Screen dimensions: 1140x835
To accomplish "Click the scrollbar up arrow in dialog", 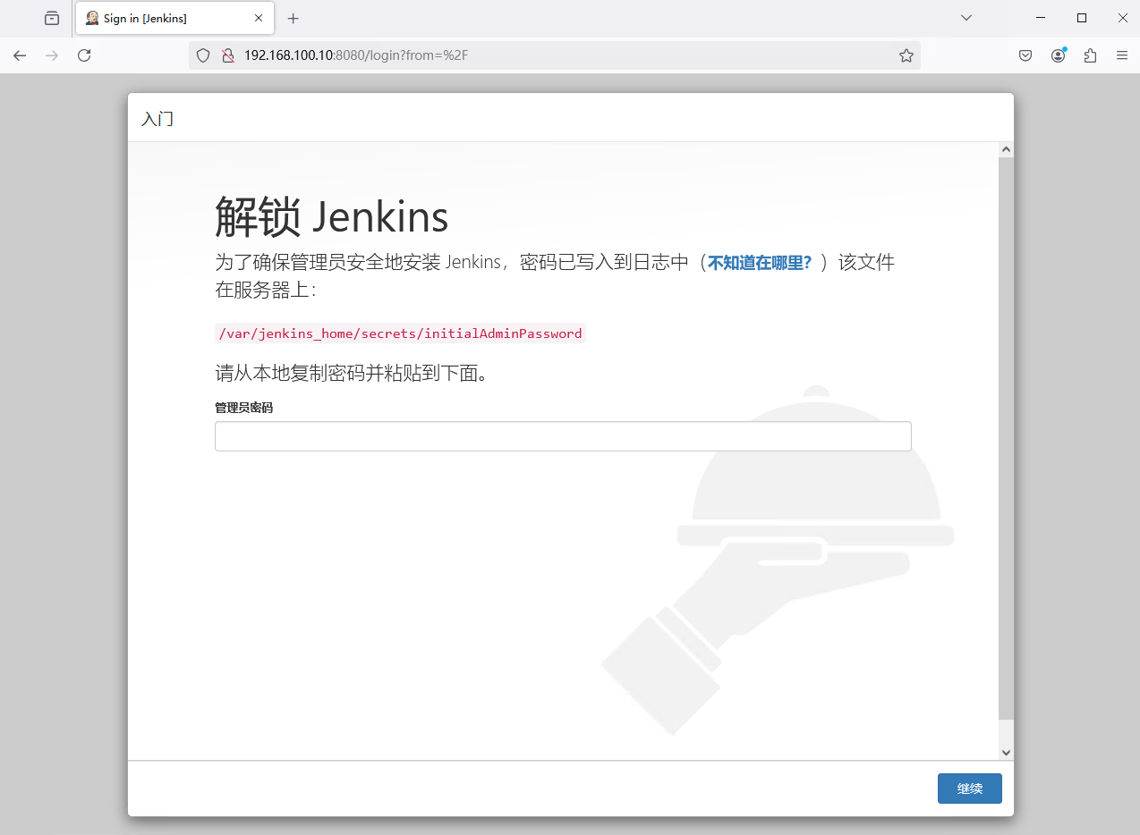I will pyautogui.click(x=1006, y=149).
